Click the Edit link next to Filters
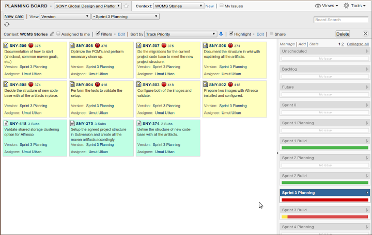The image size is (372, 235). pos(121,34)
